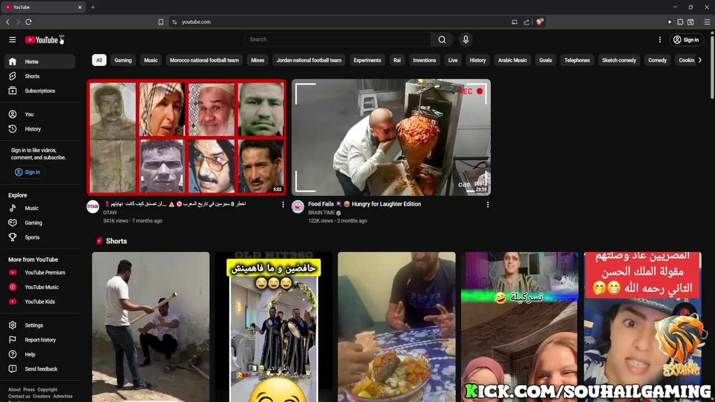Open Report history in sidebar

[x=39, y=340]
